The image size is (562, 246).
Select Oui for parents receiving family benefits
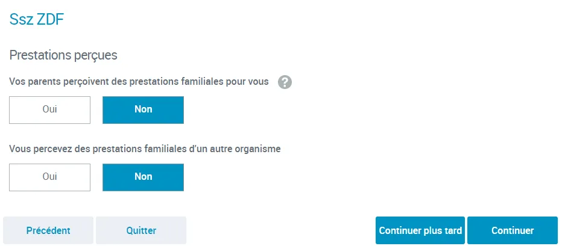tap(50, 109)
